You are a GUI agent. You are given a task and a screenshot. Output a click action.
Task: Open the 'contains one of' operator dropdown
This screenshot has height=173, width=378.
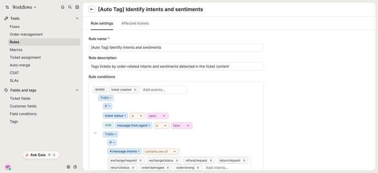click(161, 151)
